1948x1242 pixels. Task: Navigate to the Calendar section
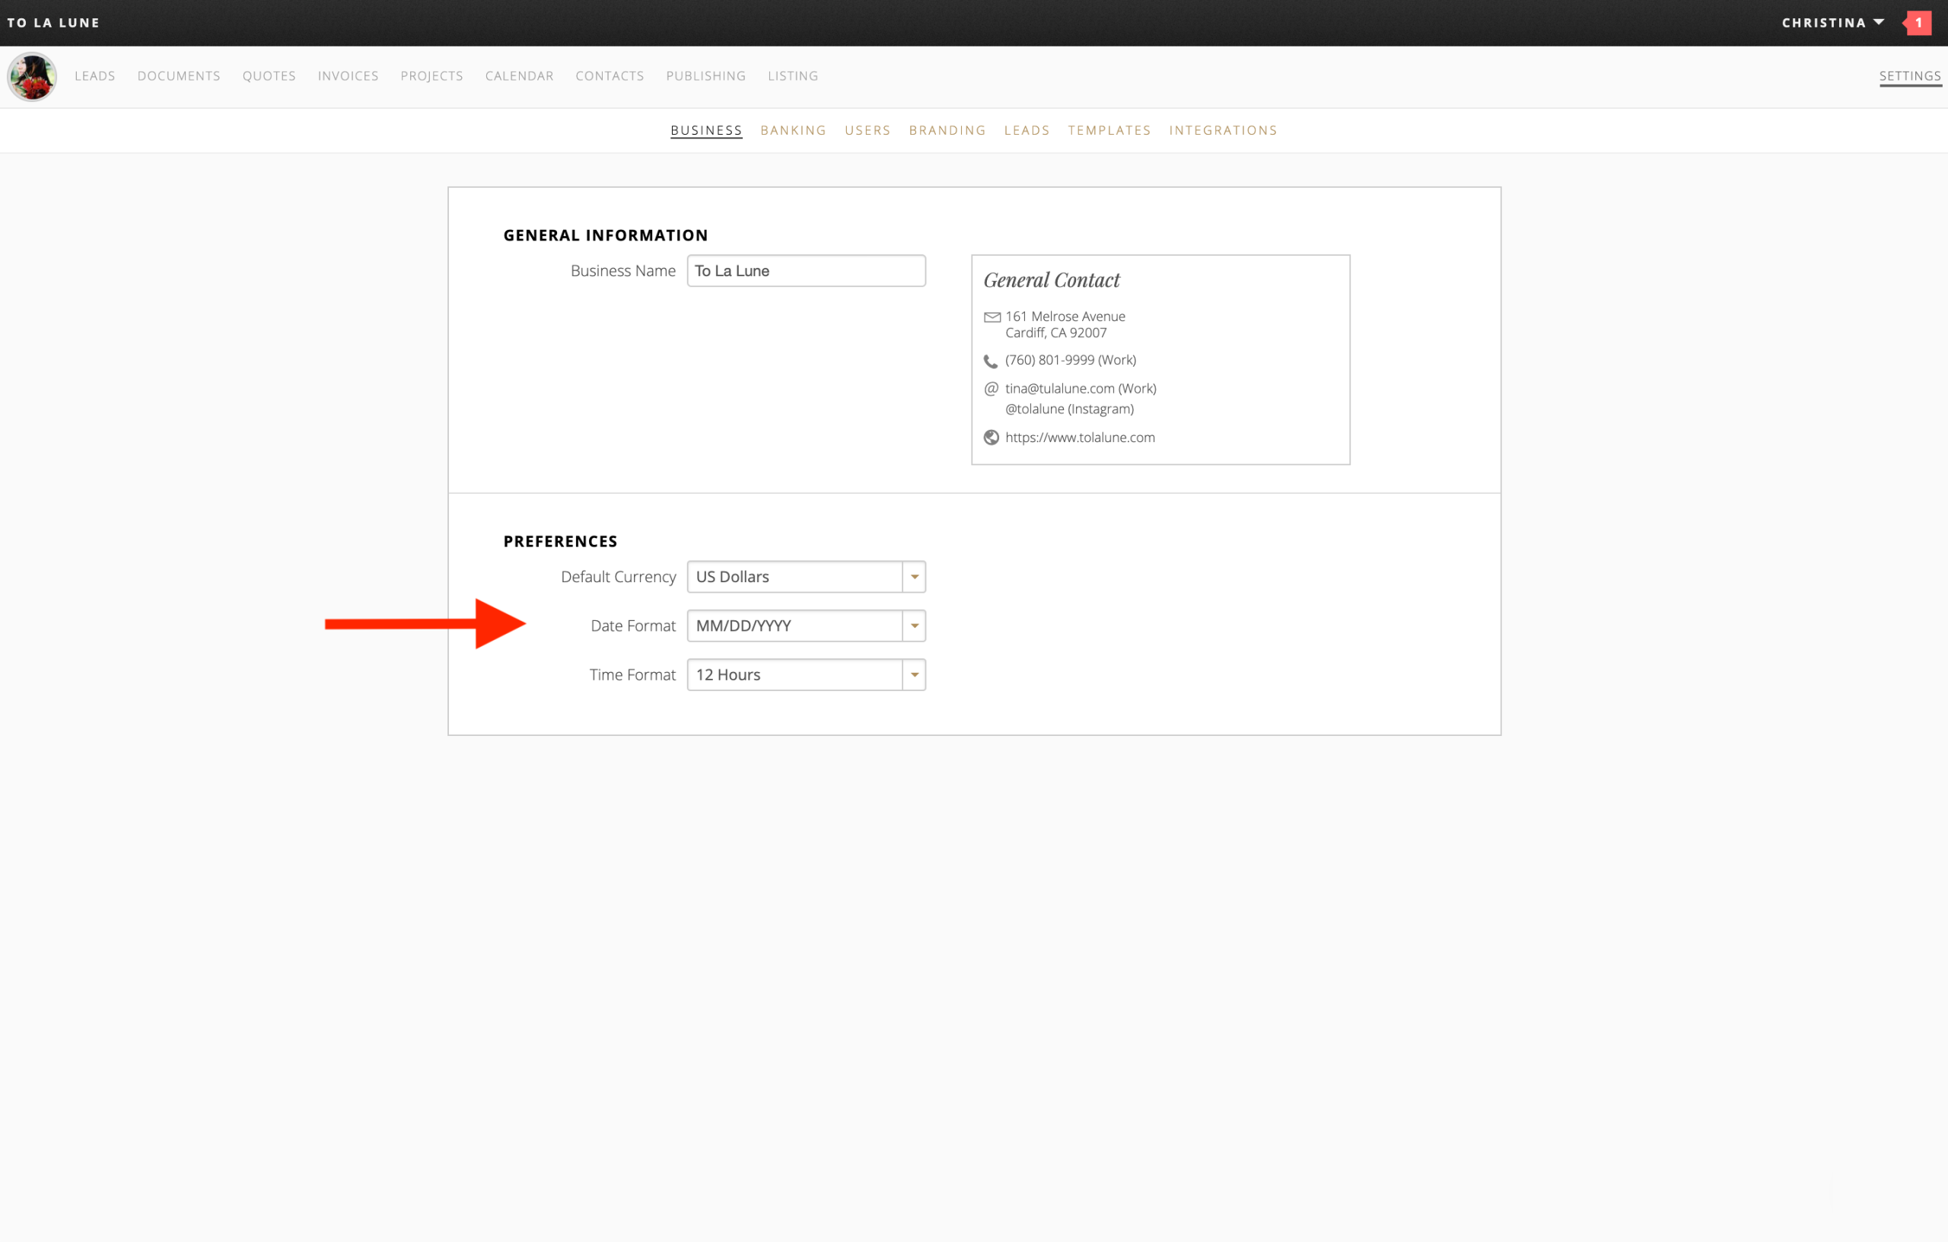tap(520, 76)
